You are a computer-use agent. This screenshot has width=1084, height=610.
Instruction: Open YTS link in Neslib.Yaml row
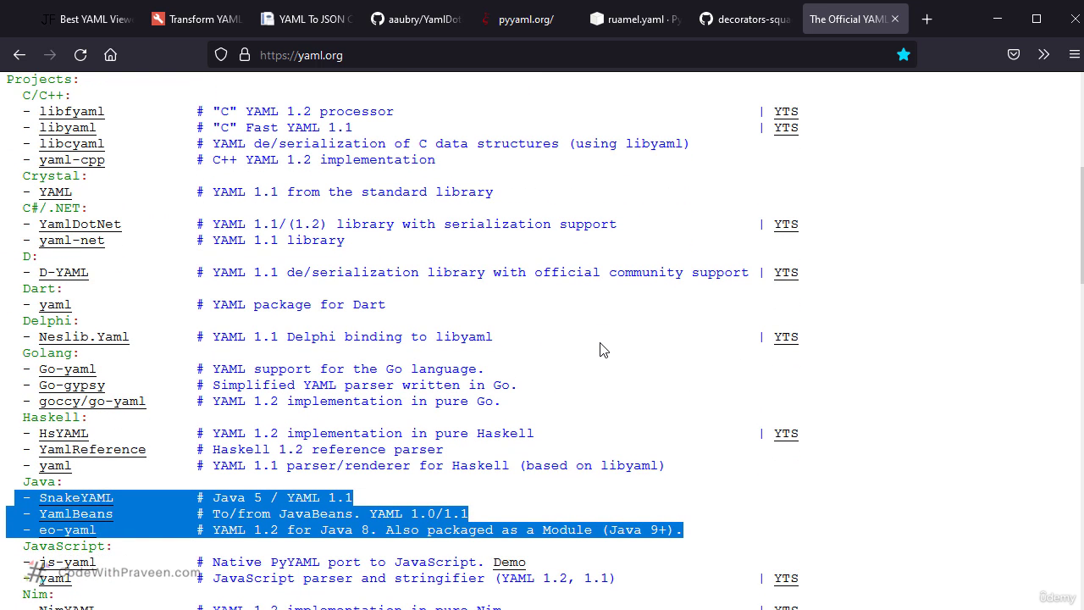(786, 337)
